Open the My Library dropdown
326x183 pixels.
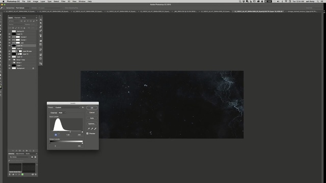pos(19,157)
